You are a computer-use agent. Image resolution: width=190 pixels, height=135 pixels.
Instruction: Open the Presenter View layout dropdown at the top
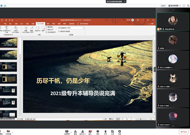coord(175,6)
